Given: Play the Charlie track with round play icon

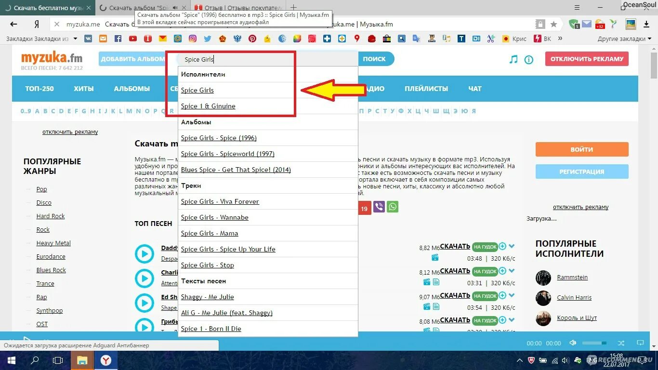Looking at the screenshot, I should (x=144, y=278).
